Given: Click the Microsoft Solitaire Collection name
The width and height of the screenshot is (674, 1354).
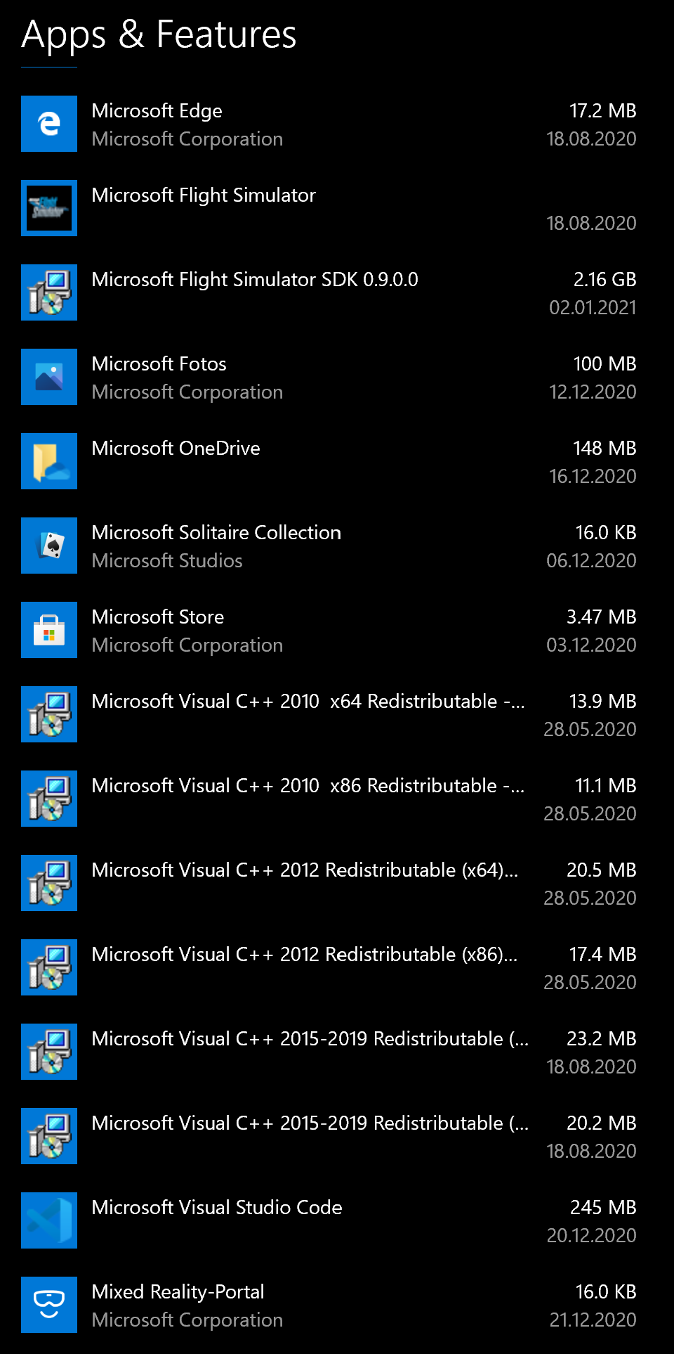Looking at the screenshot, I should [x=216, y=533].
